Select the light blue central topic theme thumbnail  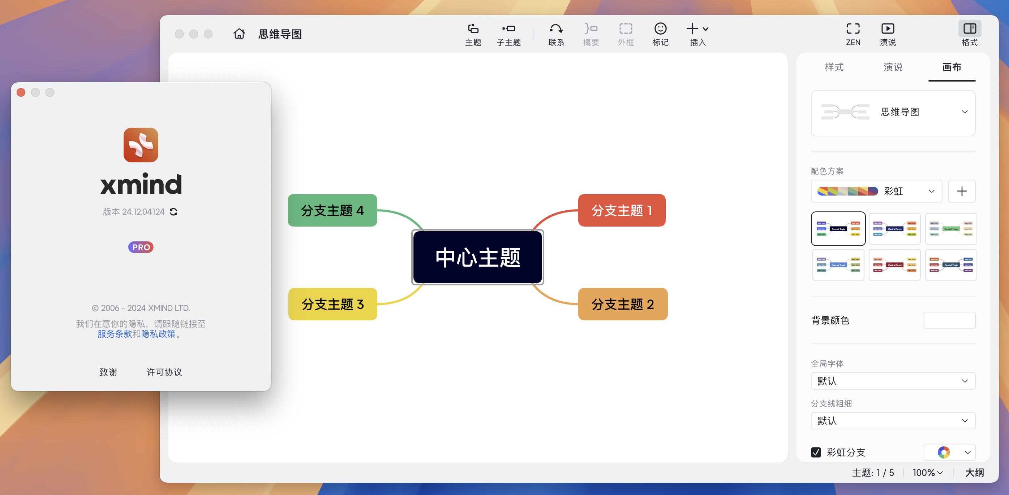click(838, 265)
